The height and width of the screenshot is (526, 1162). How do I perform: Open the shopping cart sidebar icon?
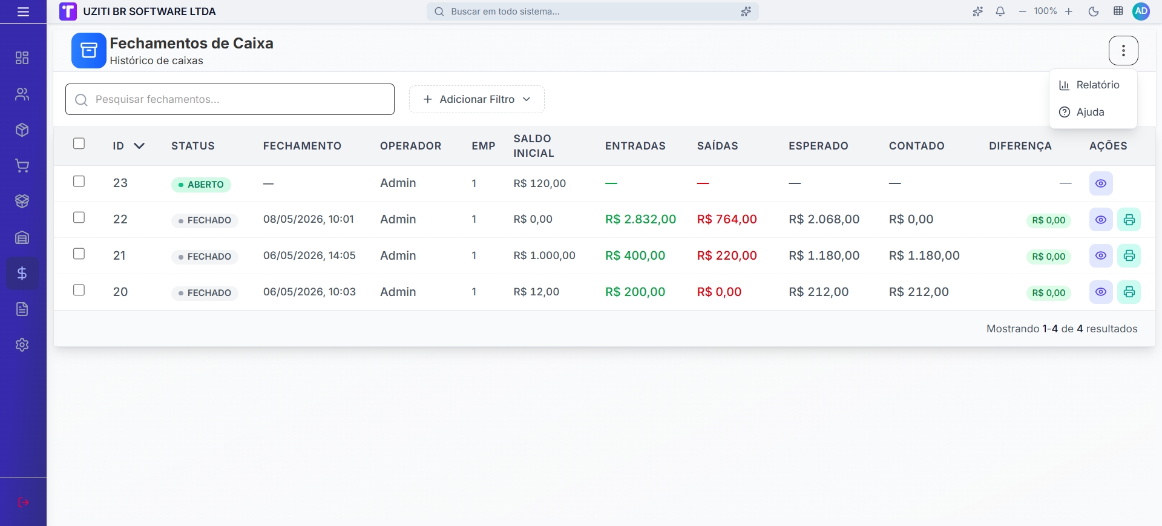click(22, 166)
